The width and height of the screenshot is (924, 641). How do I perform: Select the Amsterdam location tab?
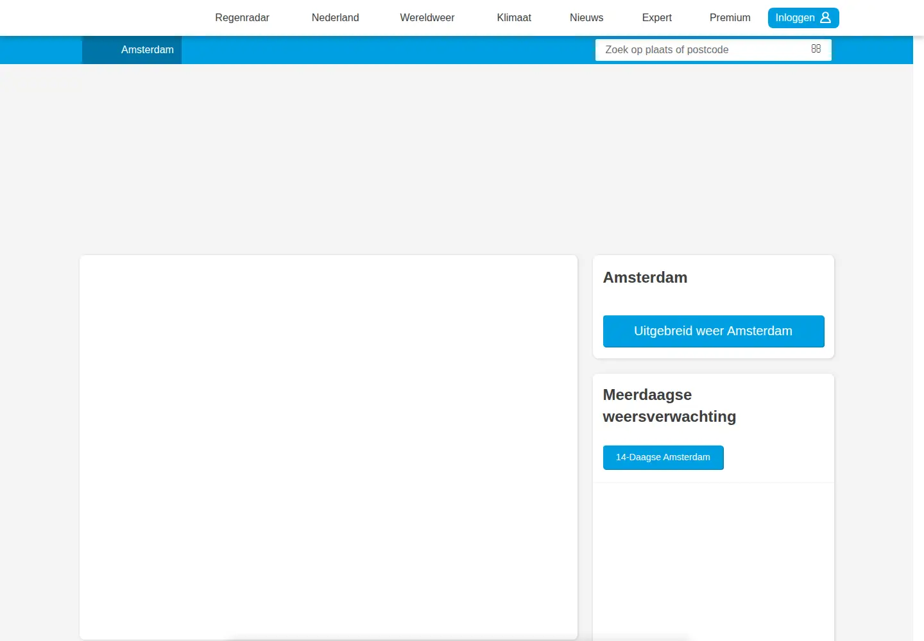tap(132, 50)
